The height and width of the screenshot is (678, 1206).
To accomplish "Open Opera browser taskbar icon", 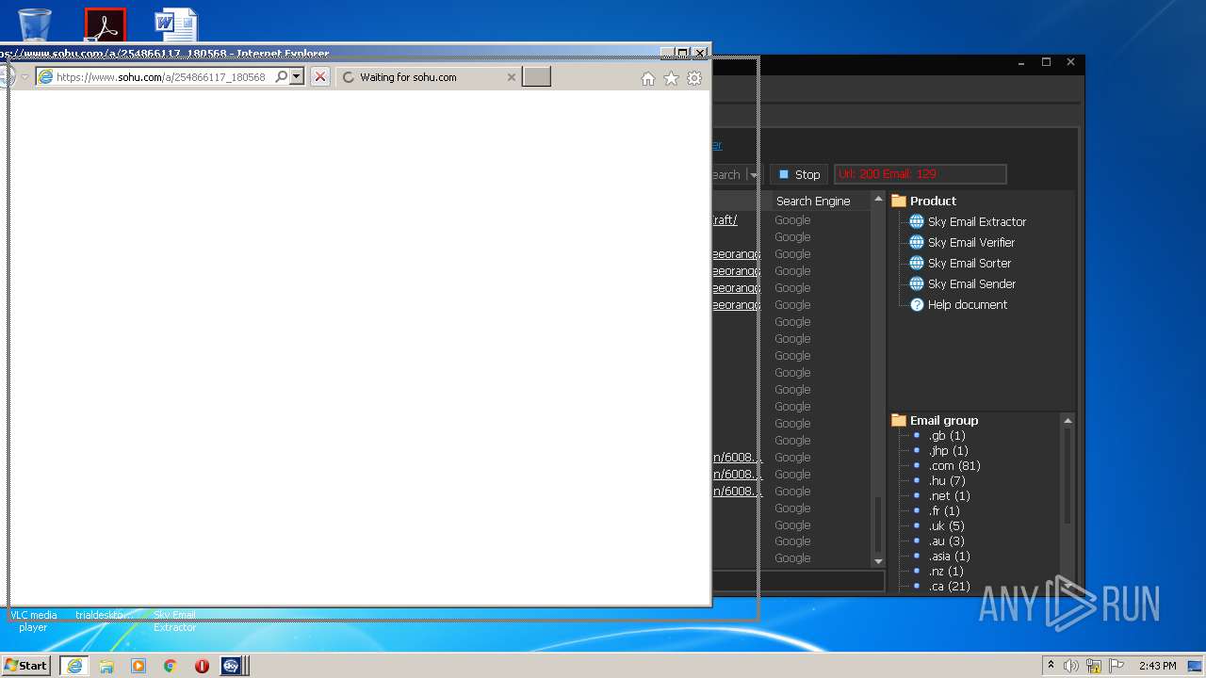I will [x=202, y=666].
